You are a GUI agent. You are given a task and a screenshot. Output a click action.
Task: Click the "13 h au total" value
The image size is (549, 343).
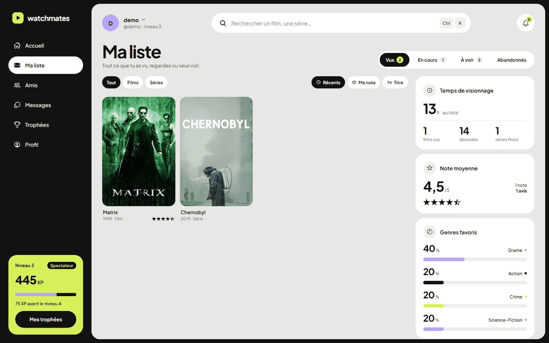point(441,109)
